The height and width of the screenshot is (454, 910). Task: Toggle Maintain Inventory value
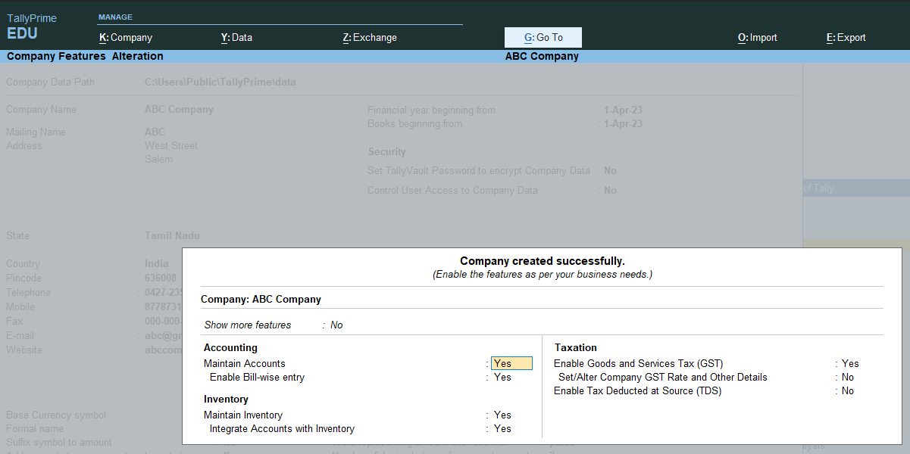point(502,415)
